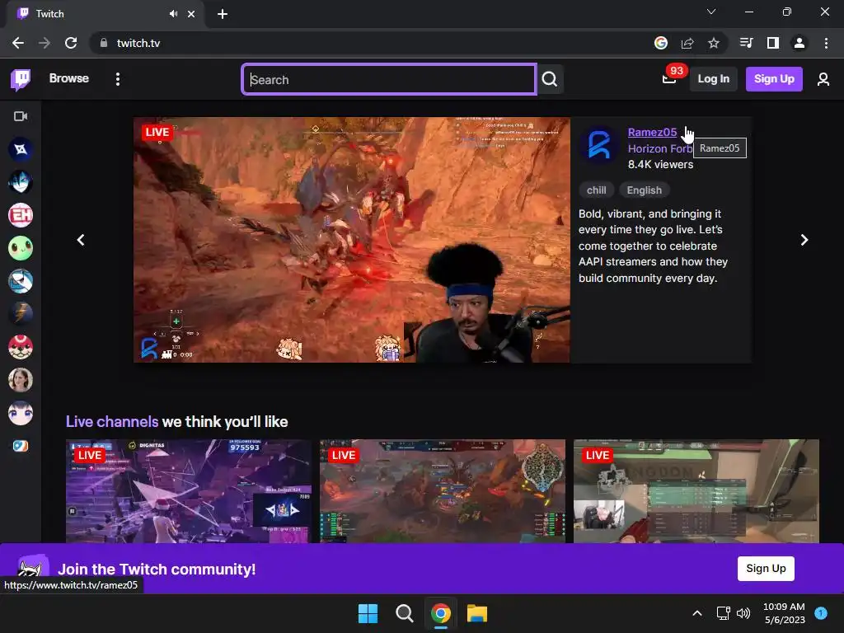Open the Browse page
The height and width of the screenshot is (633, 844).
(69, 78)
